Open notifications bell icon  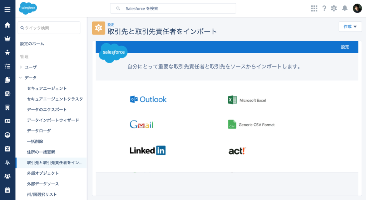click(x=345, y=8)
